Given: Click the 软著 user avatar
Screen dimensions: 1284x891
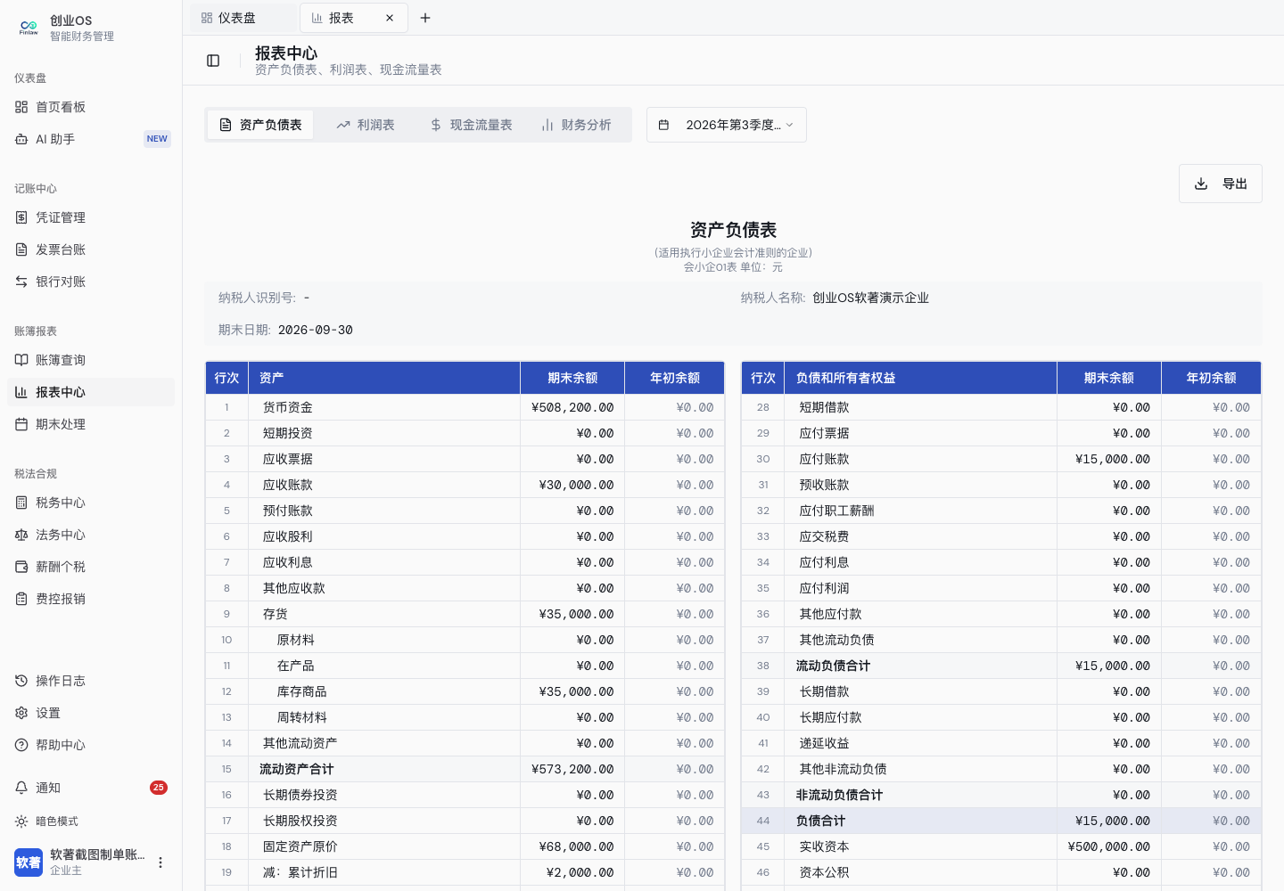Looking at the screenshot, I should tap(29, 862).
